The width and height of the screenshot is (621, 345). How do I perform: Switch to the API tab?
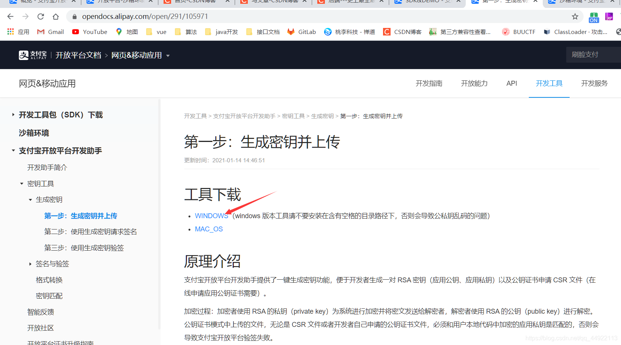511,83
